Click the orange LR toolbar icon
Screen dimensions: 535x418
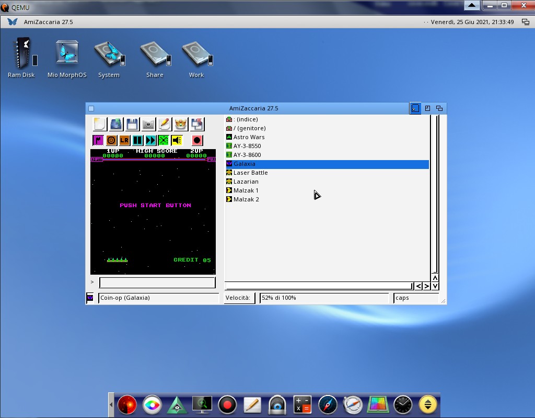click(124, 140)
